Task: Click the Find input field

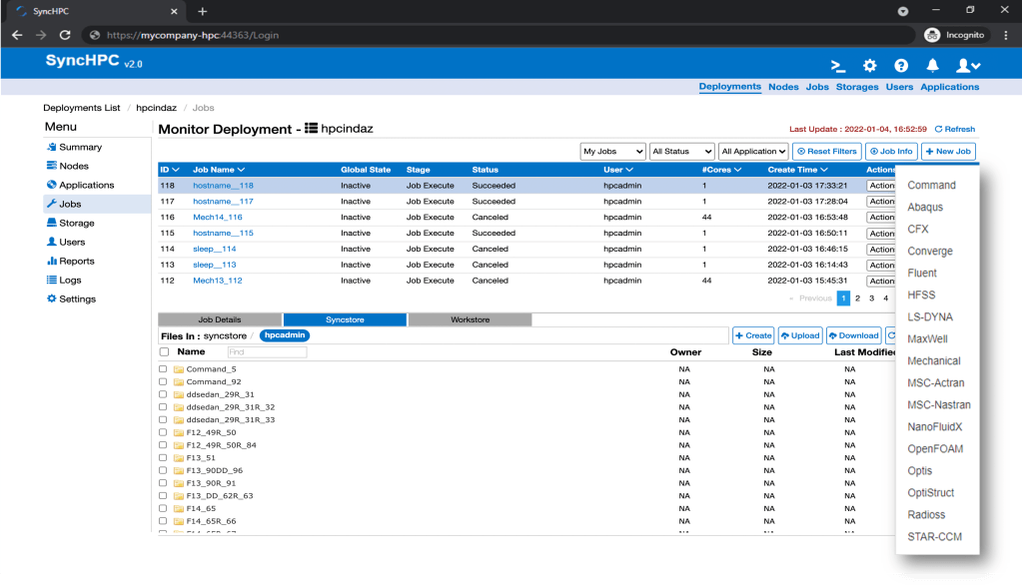Action: click(x=266, y=352)
